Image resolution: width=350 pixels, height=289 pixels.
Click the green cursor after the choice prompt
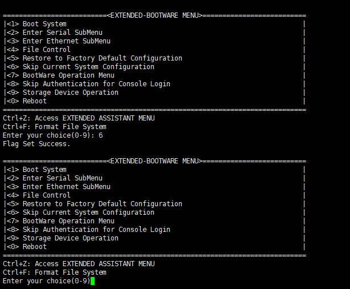click(x=92, y=281)
